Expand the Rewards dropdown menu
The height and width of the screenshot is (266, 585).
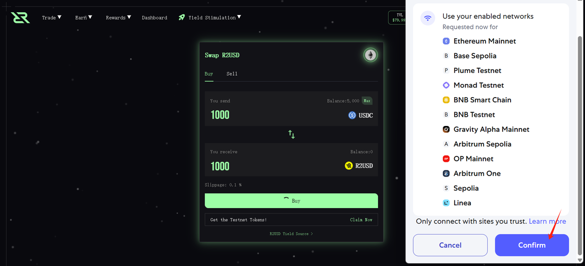point(118,17)
